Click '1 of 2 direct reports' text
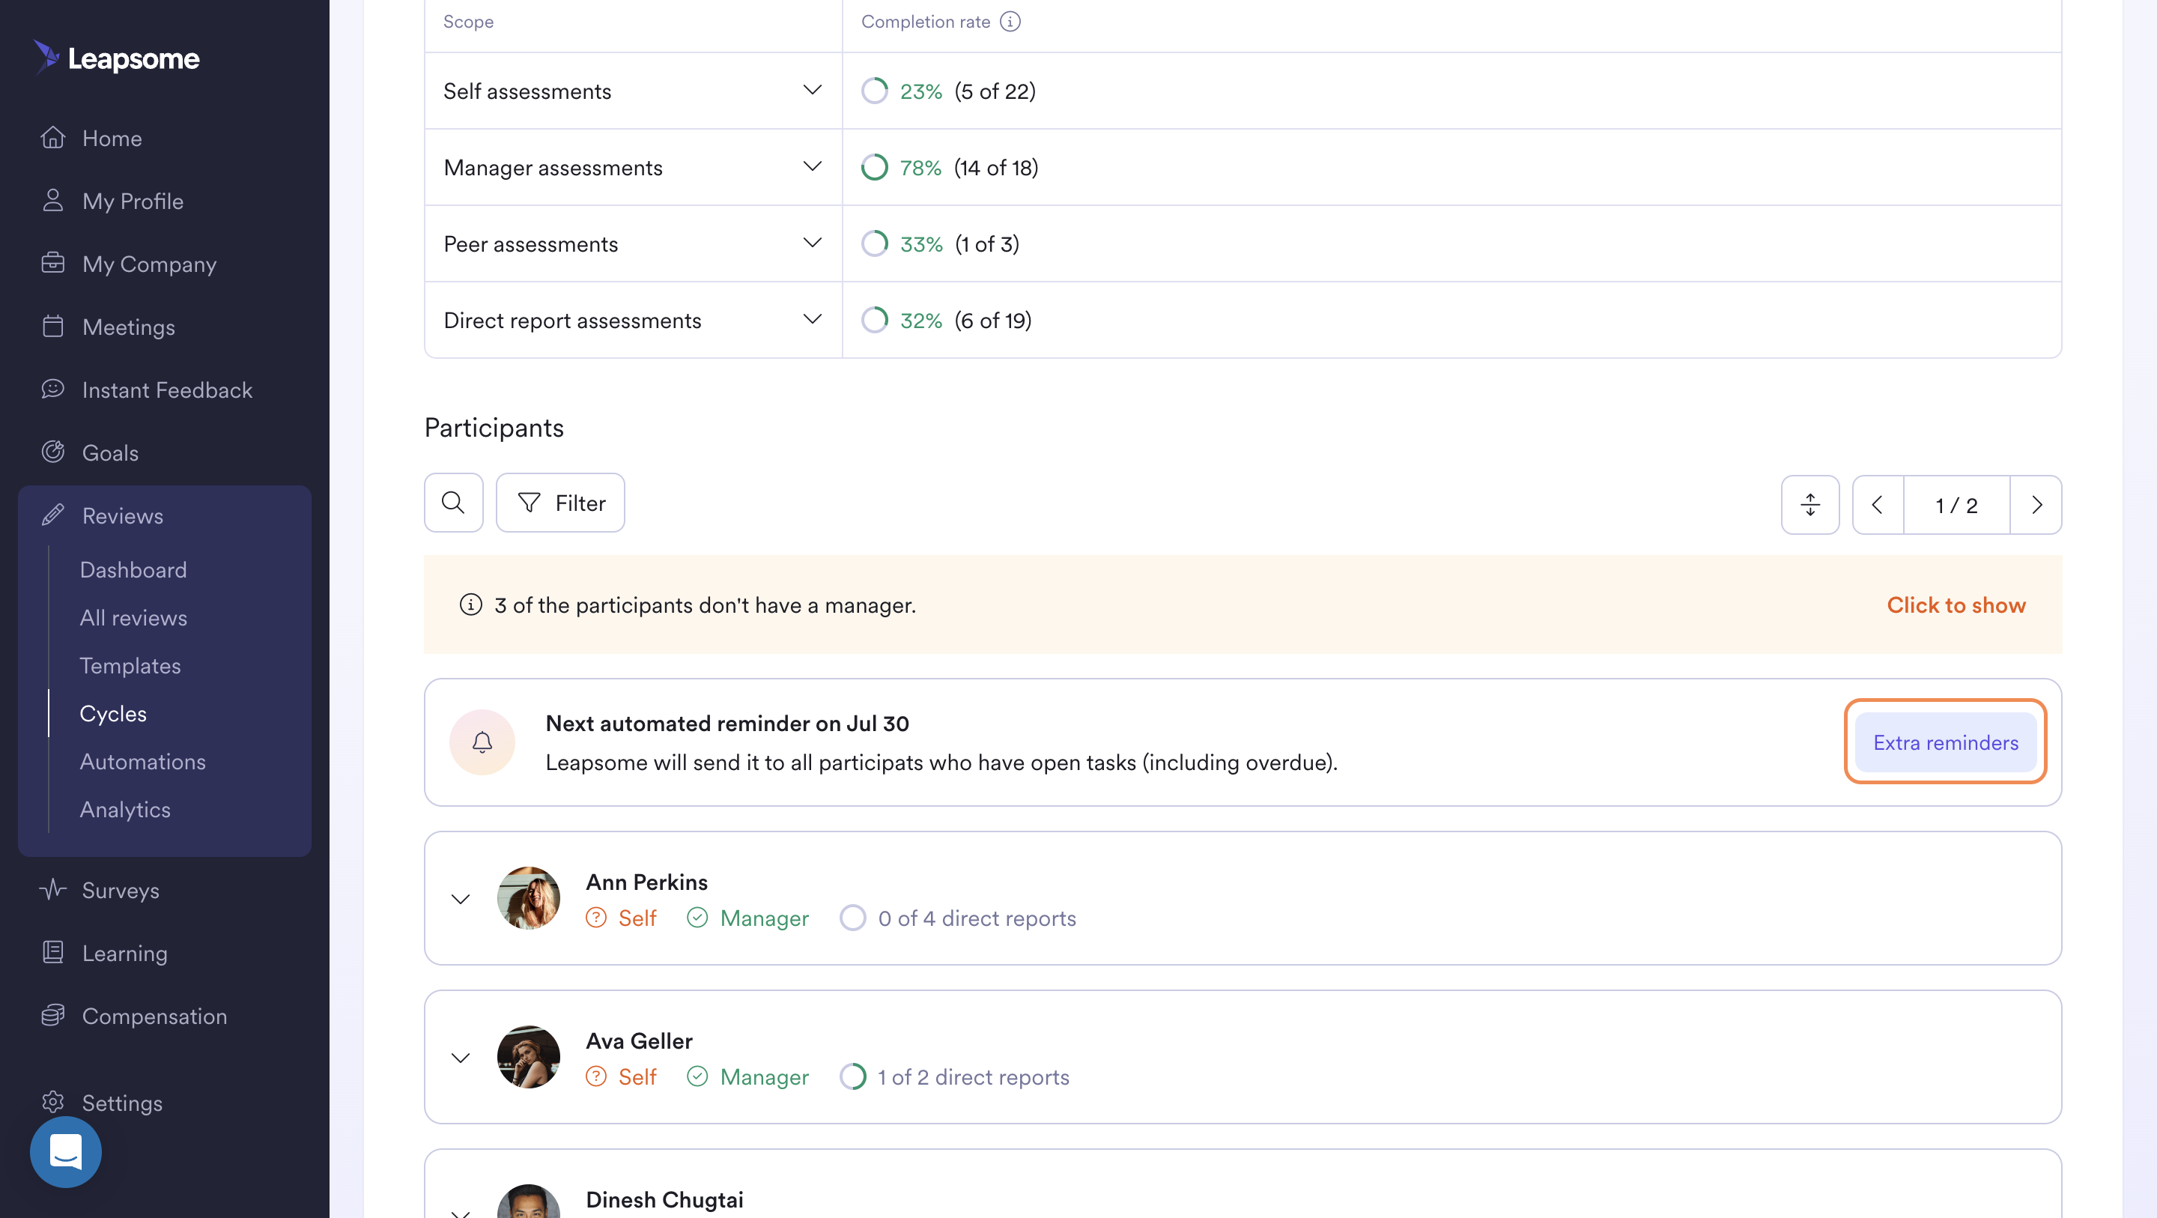Viewport: 2157px width, 1218px height. point(973,1076)
